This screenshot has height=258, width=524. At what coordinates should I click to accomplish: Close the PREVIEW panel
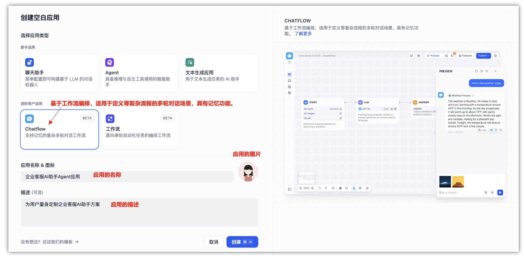(496, 71)
